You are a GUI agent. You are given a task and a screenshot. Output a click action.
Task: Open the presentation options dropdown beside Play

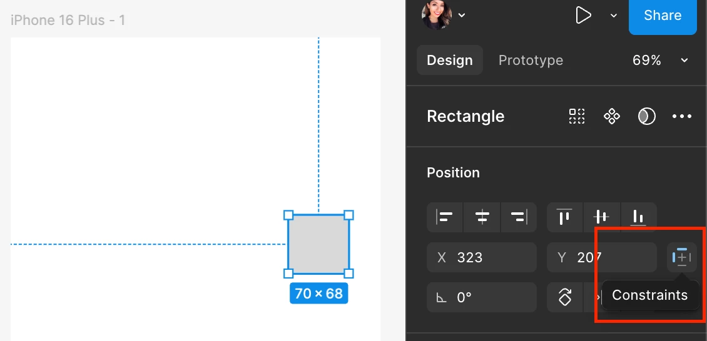(614, 15)
